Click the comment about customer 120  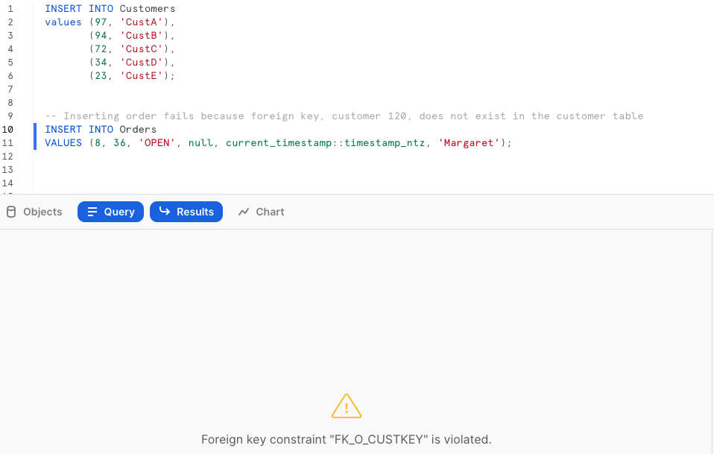point(344,116)
